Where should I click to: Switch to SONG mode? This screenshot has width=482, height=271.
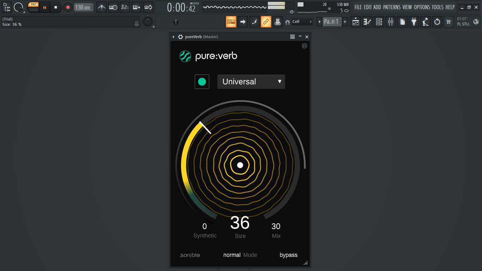(34, 10)
